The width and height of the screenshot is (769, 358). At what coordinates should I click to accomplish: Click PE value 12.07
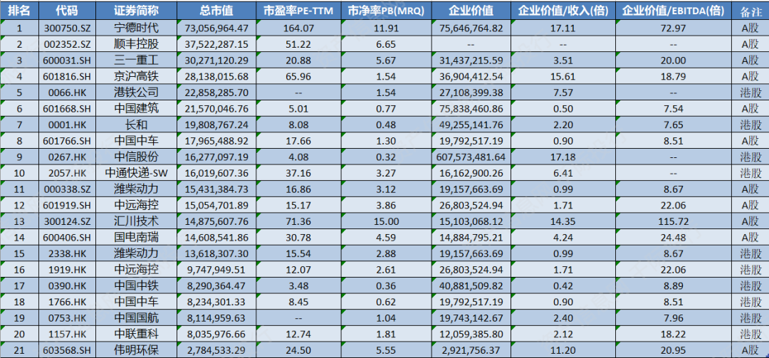298,270
